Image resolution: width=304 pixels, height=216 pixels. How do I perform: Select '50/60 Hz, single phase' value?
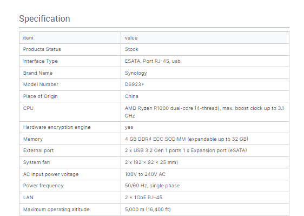[152, 186]
